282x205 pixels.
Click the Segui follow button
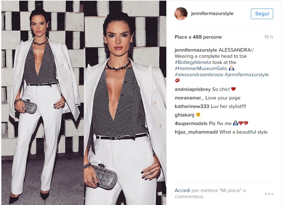(x=262, y=14)
